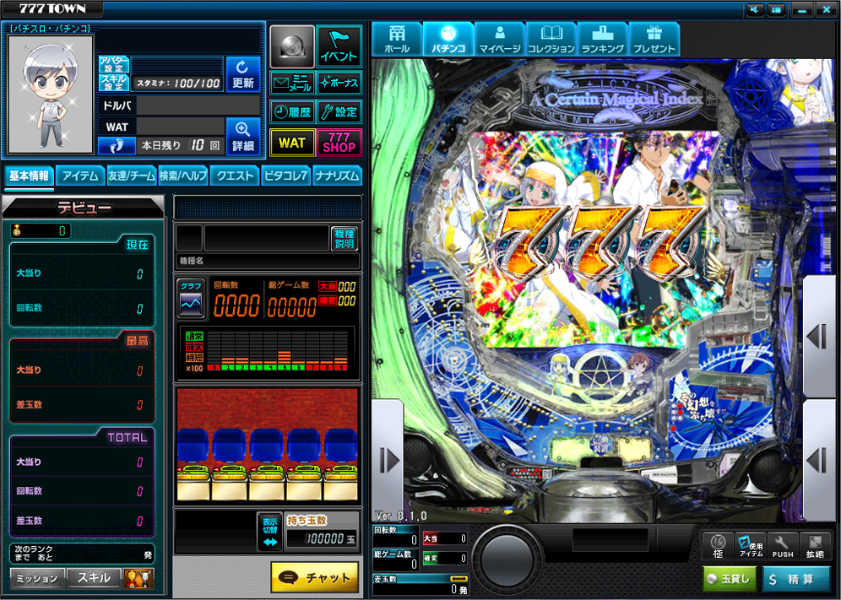Open スキル設定 skill settings

tap(113, 82)
